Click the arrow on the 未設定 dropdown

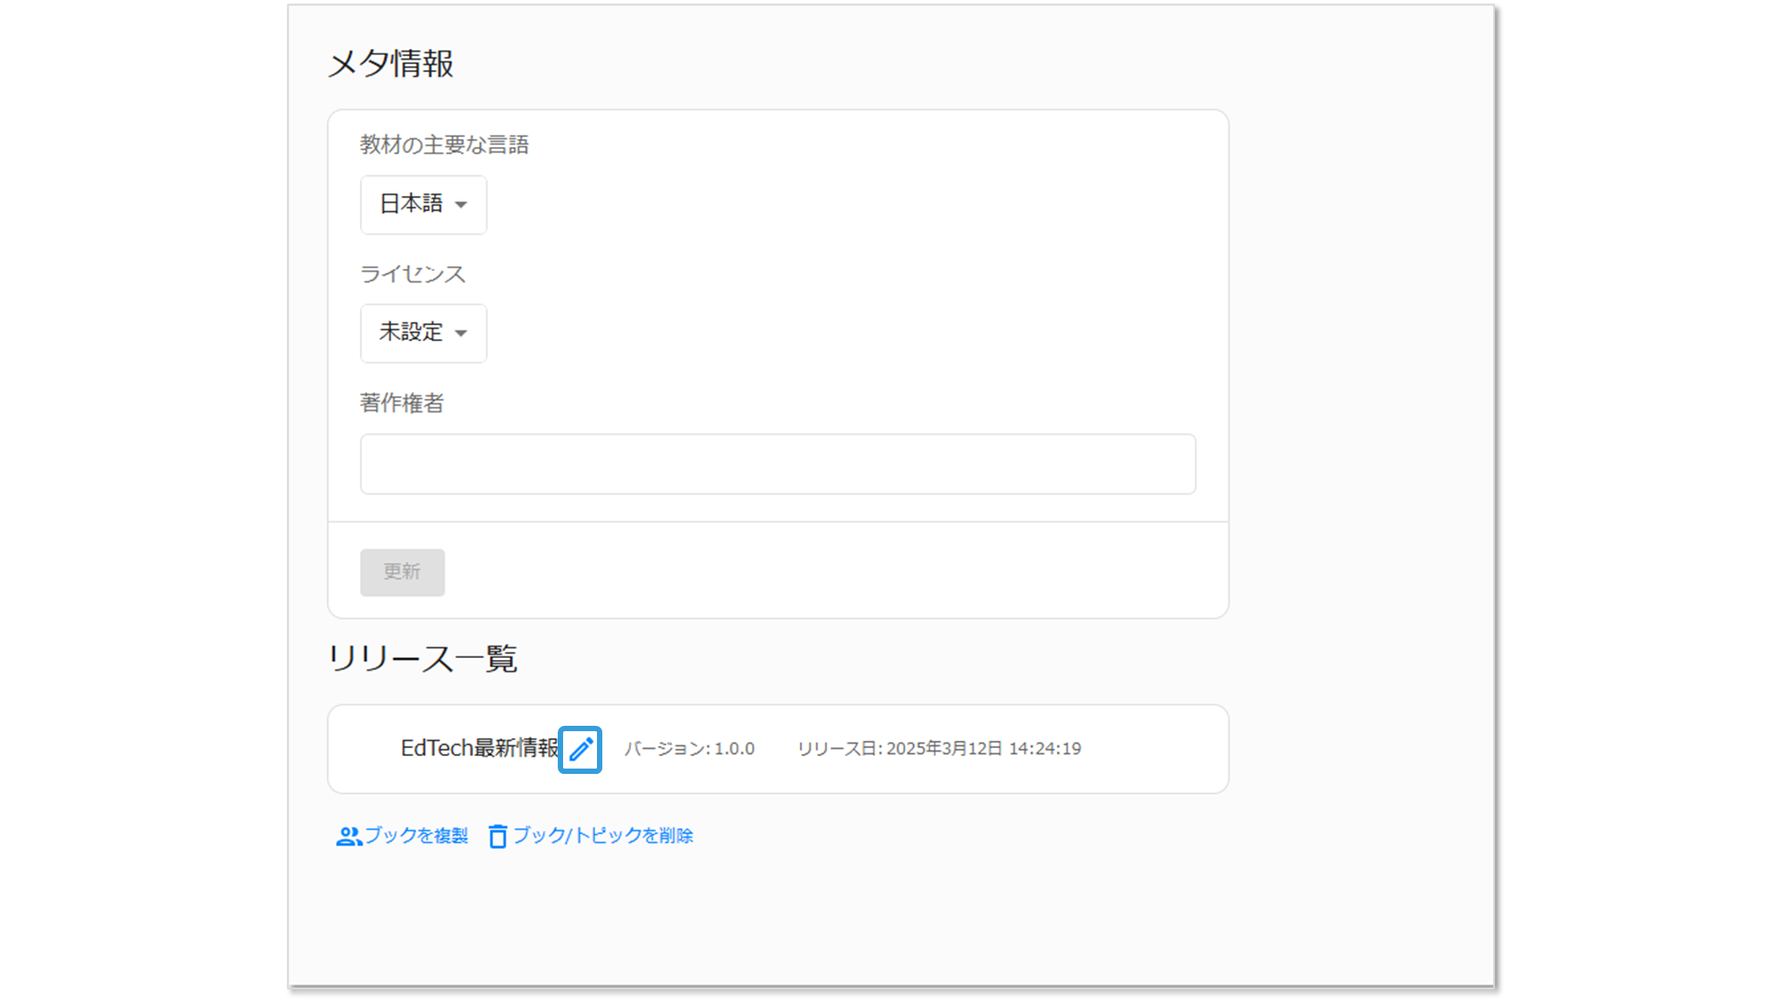[x=461, y=333]
